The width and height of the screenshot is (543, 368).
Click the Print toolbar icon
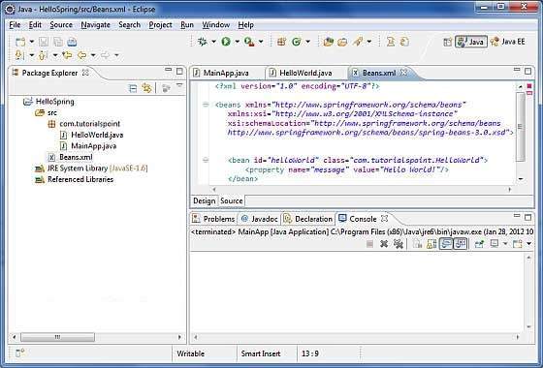click(72, 42)
